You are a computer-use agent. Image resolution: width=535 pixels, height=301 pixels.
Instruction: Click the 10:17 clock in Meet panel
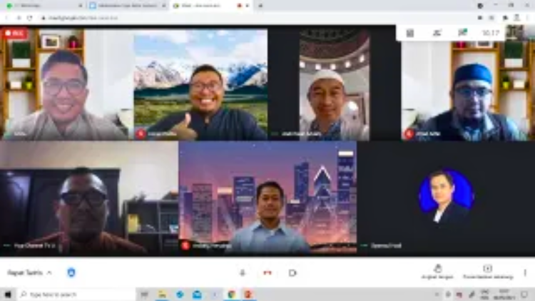[490, 33]
